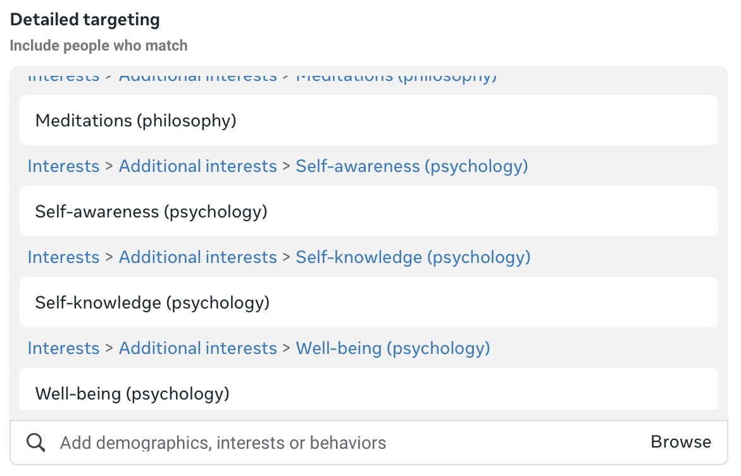The image size is (741, 476).
Task: Click the Well-being (psychology) breadcrumb link
Action: click(392, 348)
